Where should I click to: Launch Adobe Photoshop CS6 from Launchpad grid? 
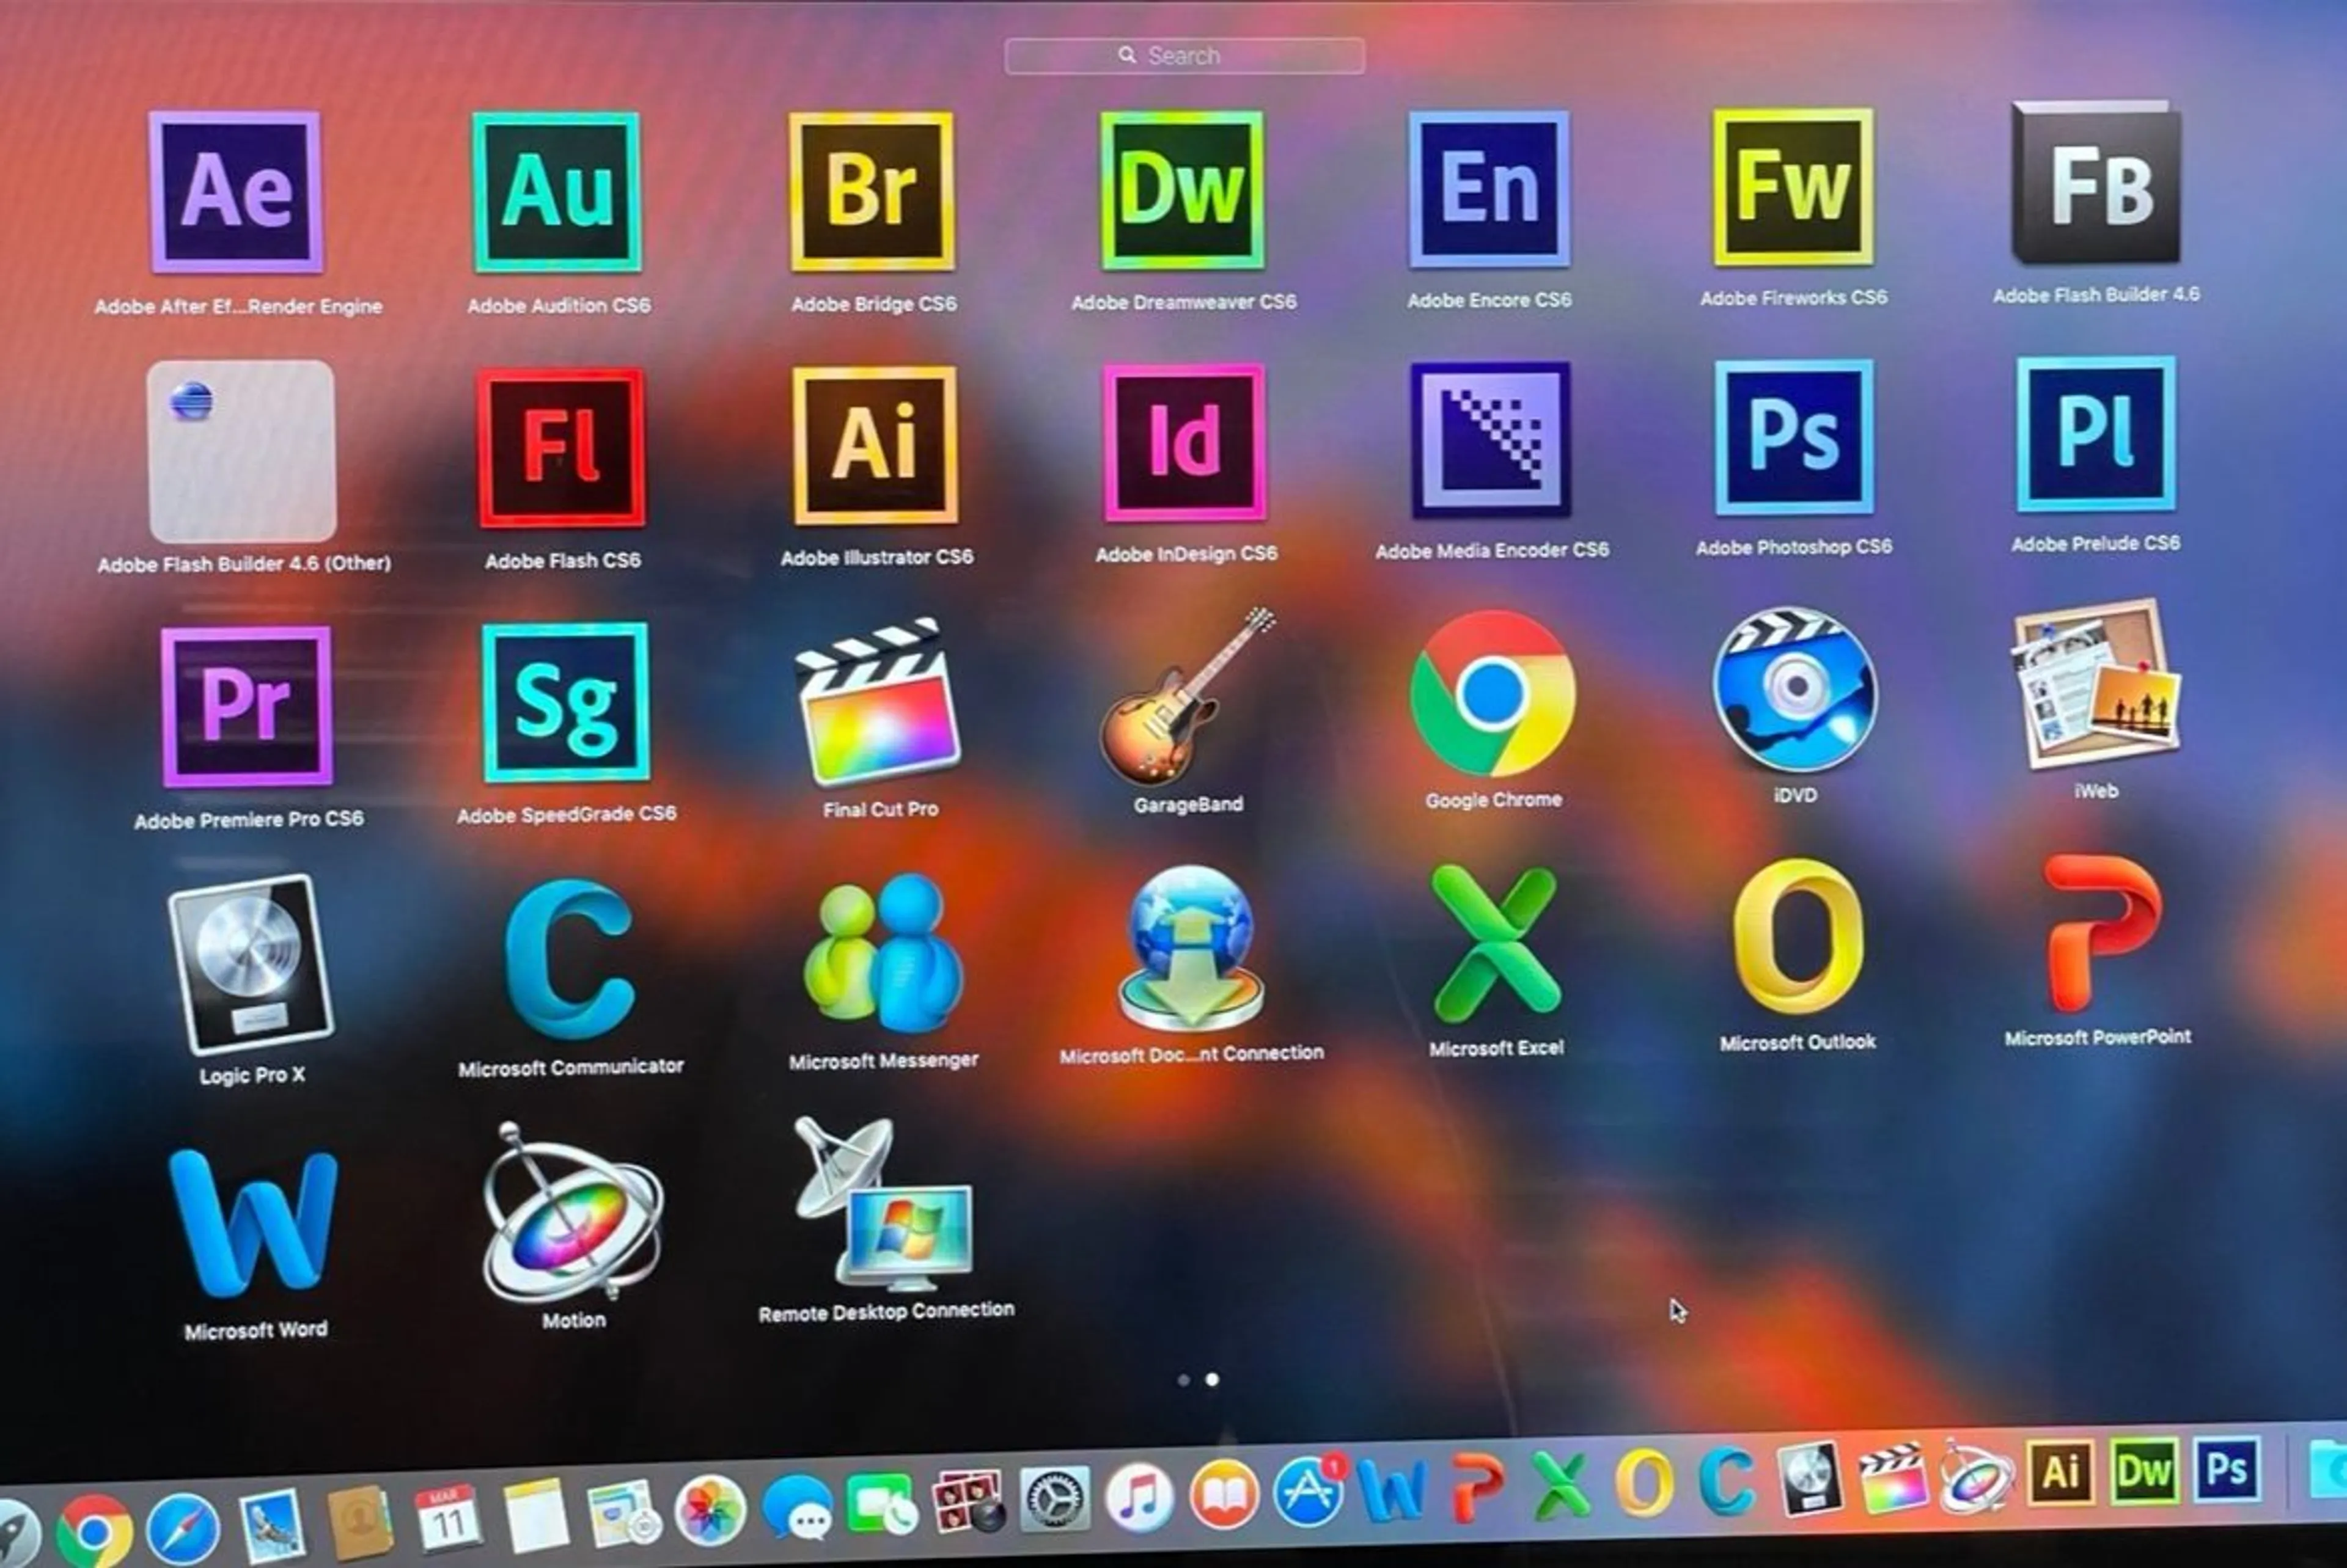1794,437
